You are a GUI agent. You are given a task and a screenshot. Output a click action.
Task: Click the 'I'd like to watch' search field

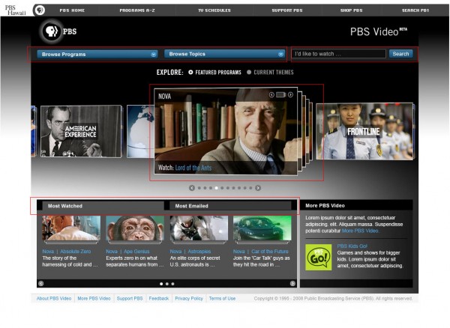pyautogui.click(x=339, y=54)
